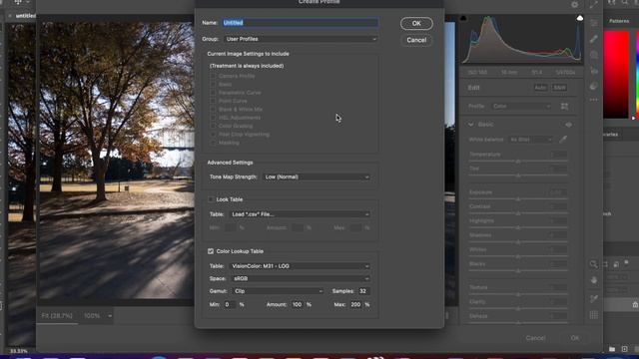Select the untitled document tab
This screenshot has width=639, height=359.
[25, 16]
